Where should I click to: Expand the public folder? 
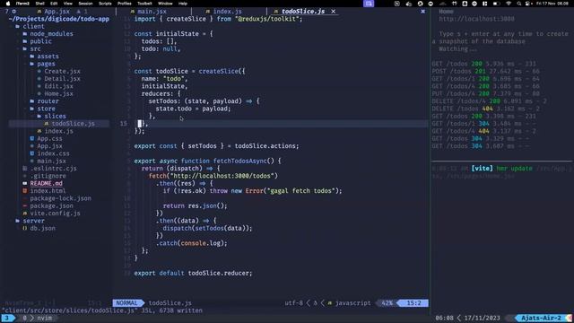[x=40, y=41]
